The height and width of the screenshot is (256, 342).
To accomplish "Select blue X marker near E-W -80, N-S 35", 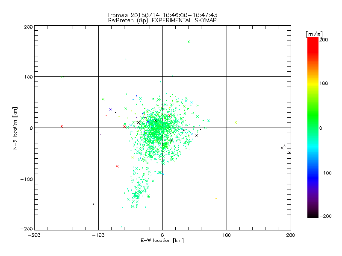I will coord(111,110).
